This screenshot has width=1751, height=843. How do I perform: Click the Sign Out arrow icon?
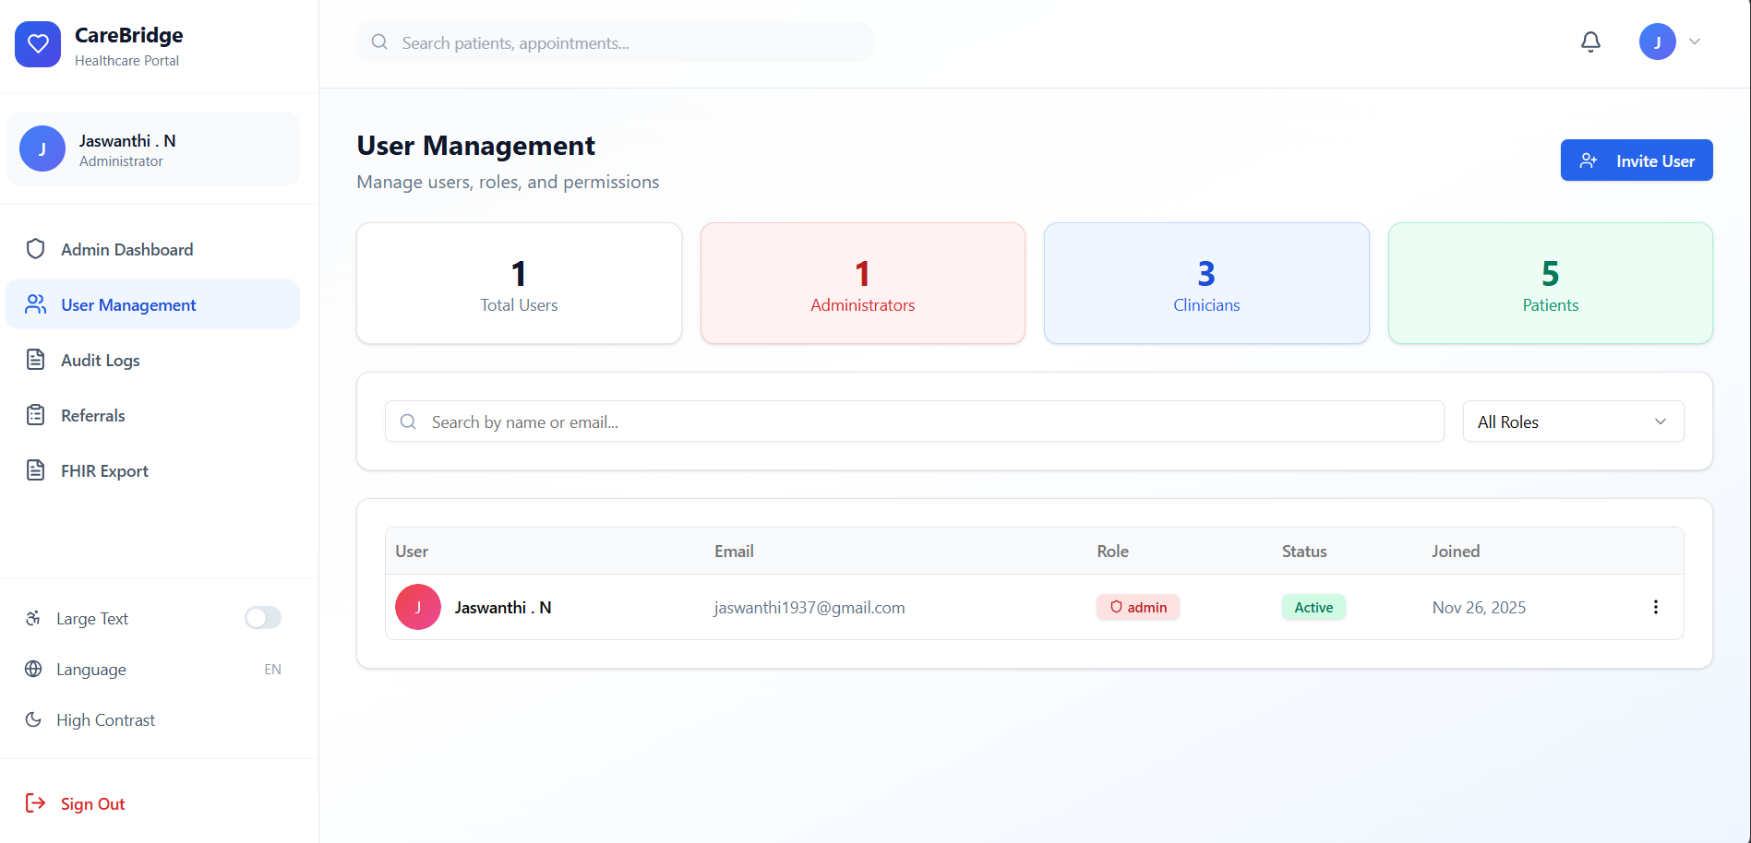pos(35,803)
